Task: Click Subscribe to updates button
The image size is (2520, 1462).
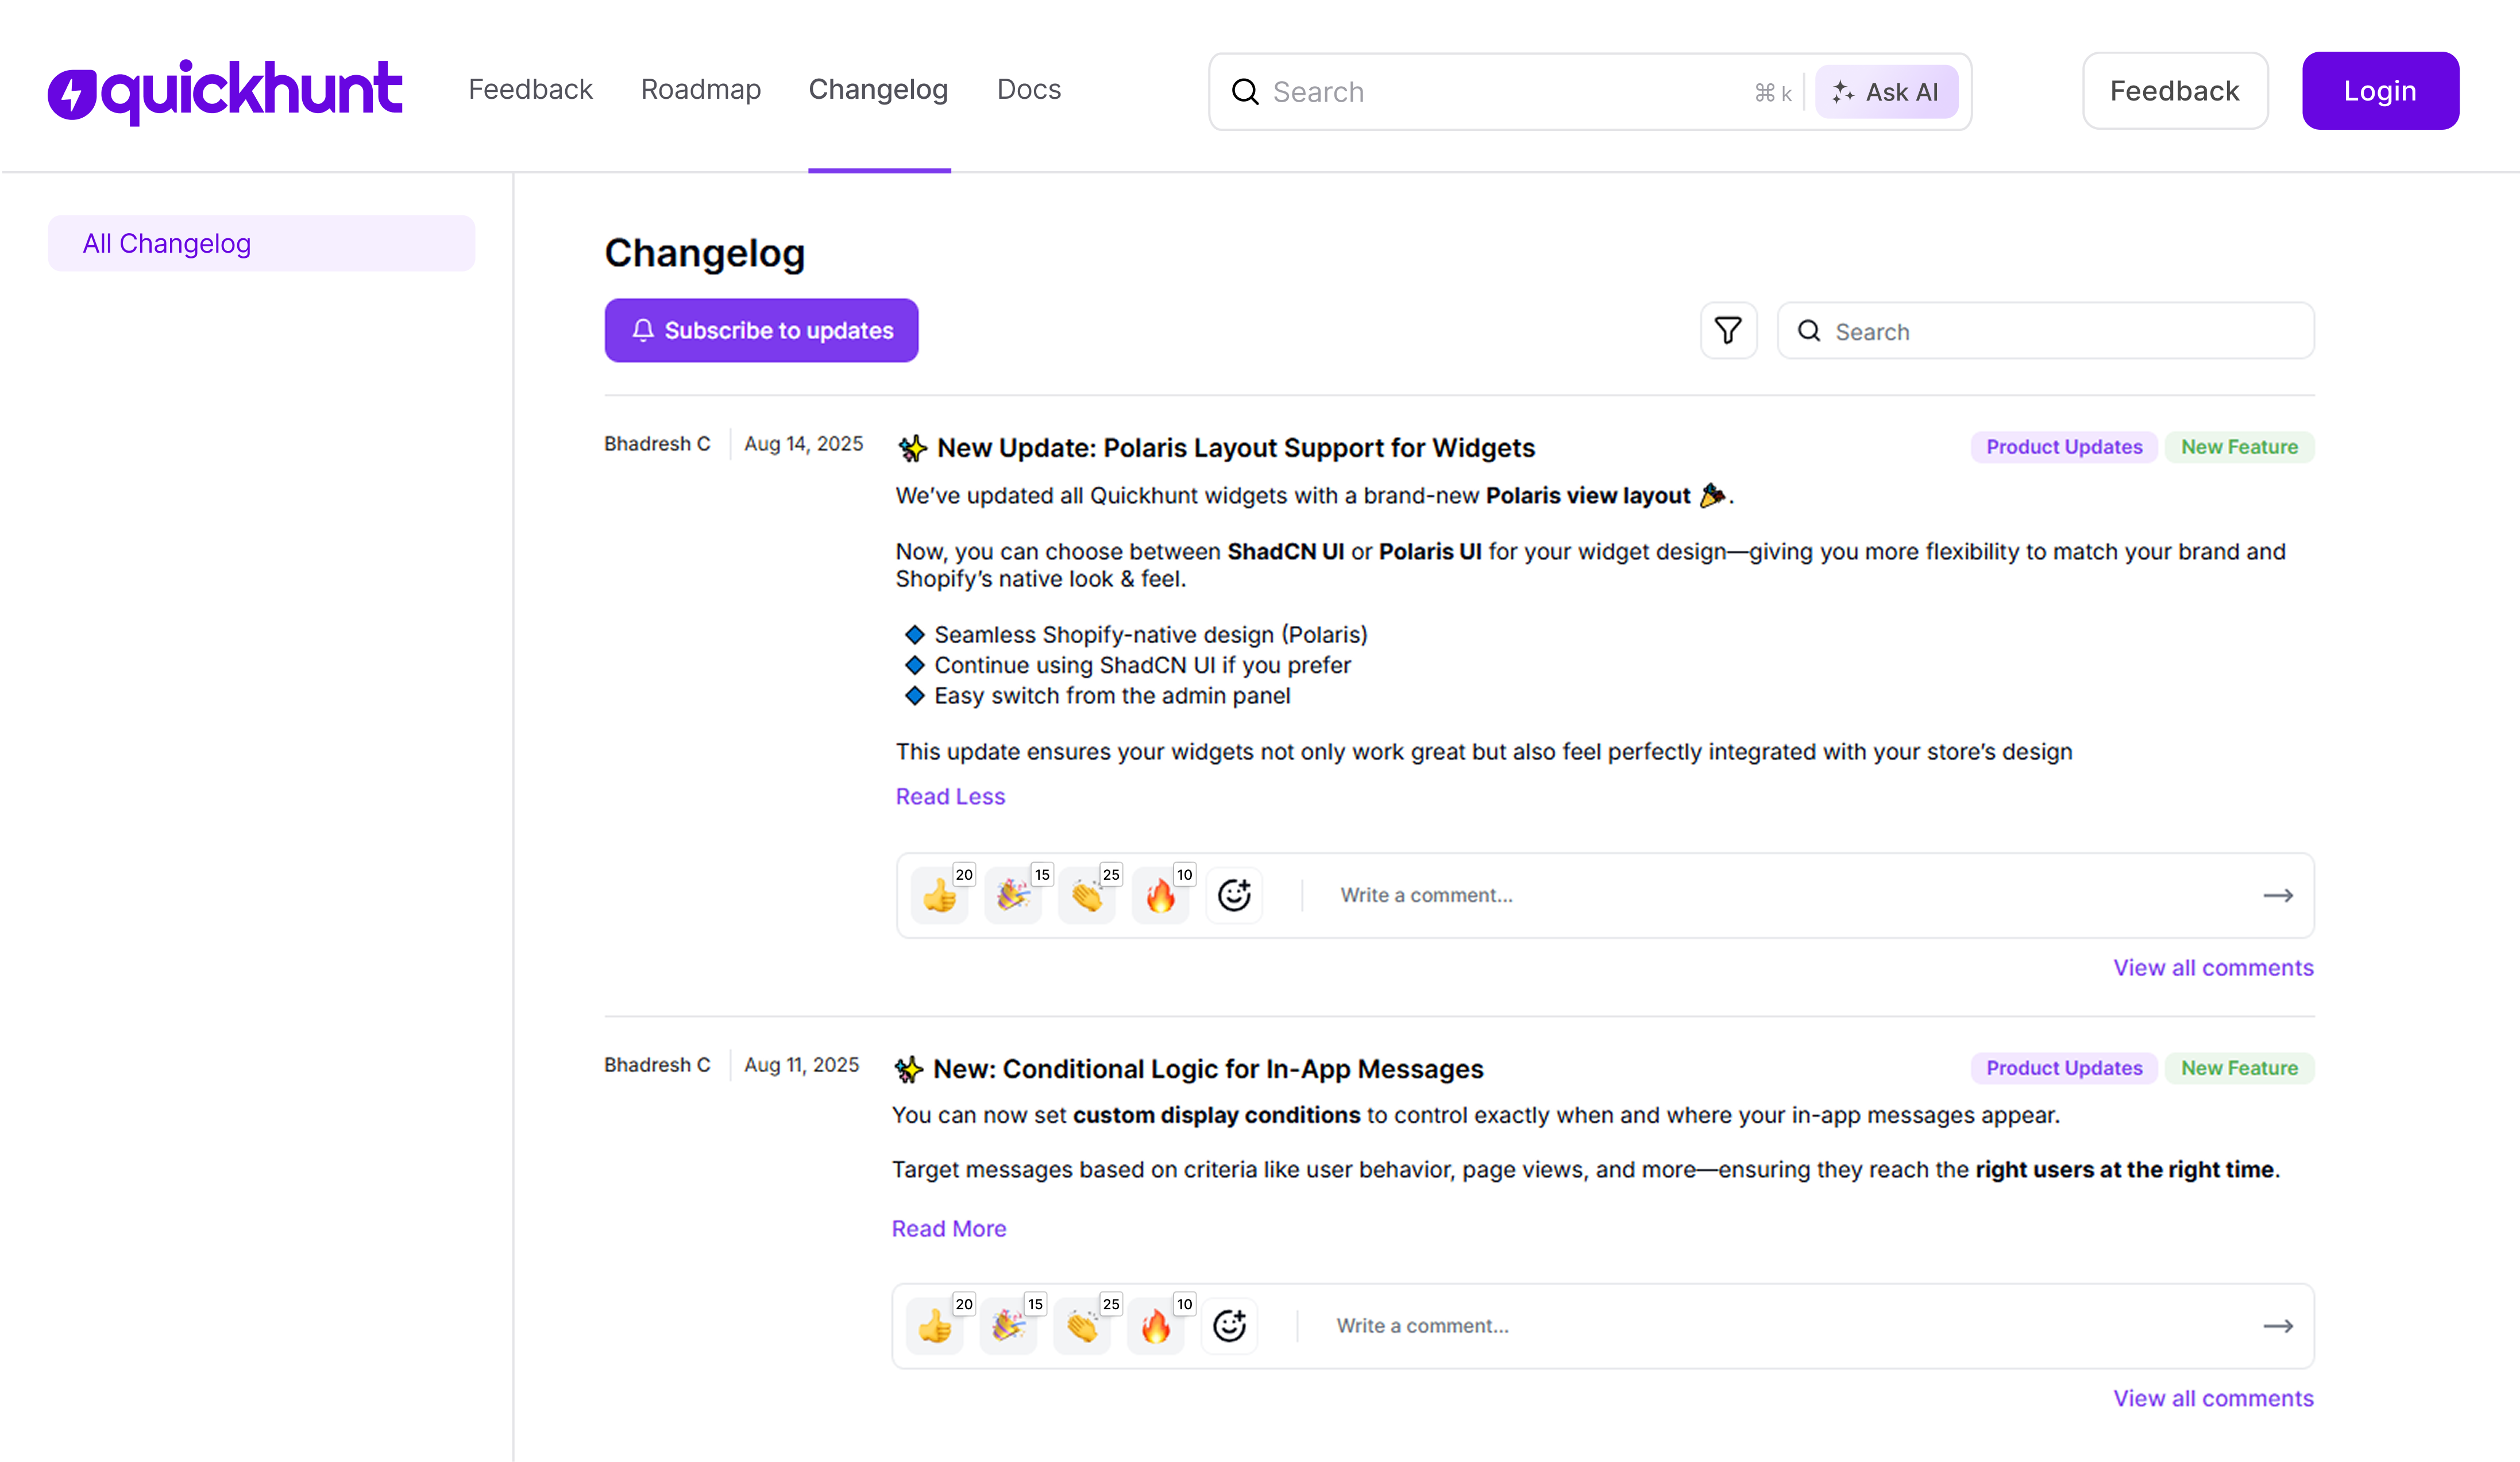Action: [x=761, y=330]
